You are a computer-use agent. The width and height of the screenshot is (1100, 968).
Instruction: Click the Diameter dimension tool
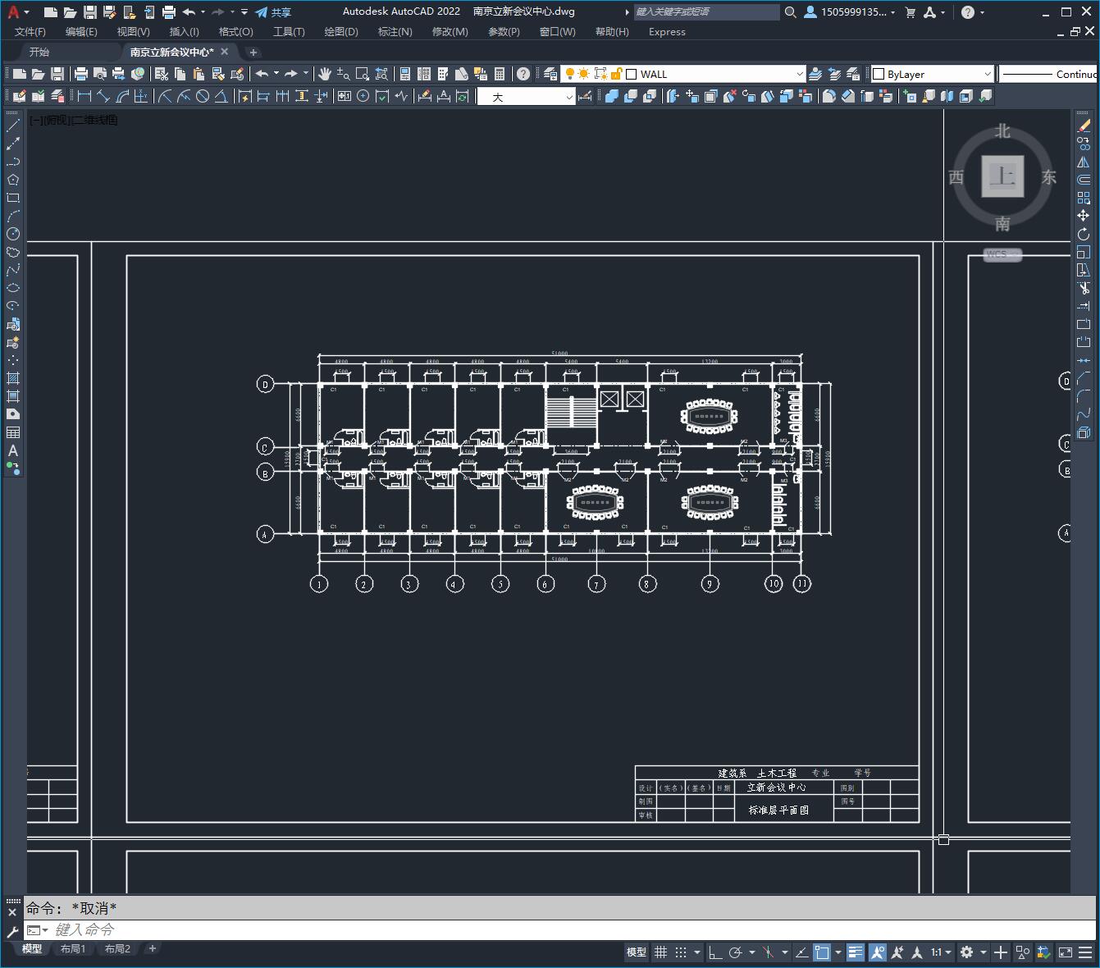(x=203, y=96)
